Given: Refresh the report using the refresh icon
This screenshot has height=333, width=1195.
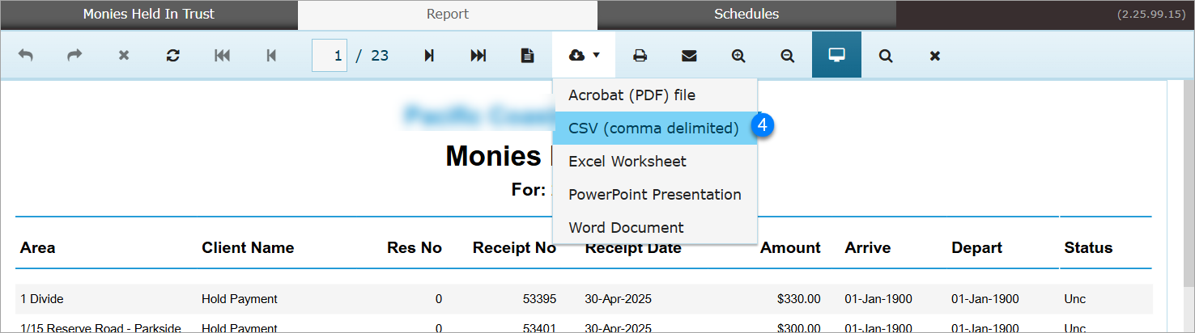Looking at the screenshot, I should 172,56.
